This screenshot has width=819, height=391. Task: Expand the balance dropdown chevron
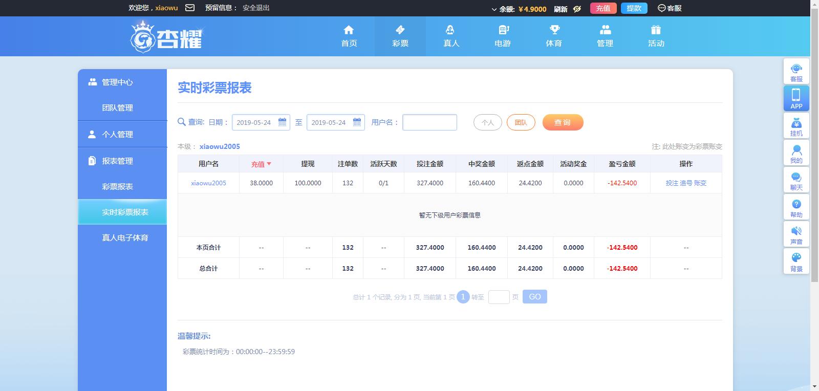tap(494, 9)
